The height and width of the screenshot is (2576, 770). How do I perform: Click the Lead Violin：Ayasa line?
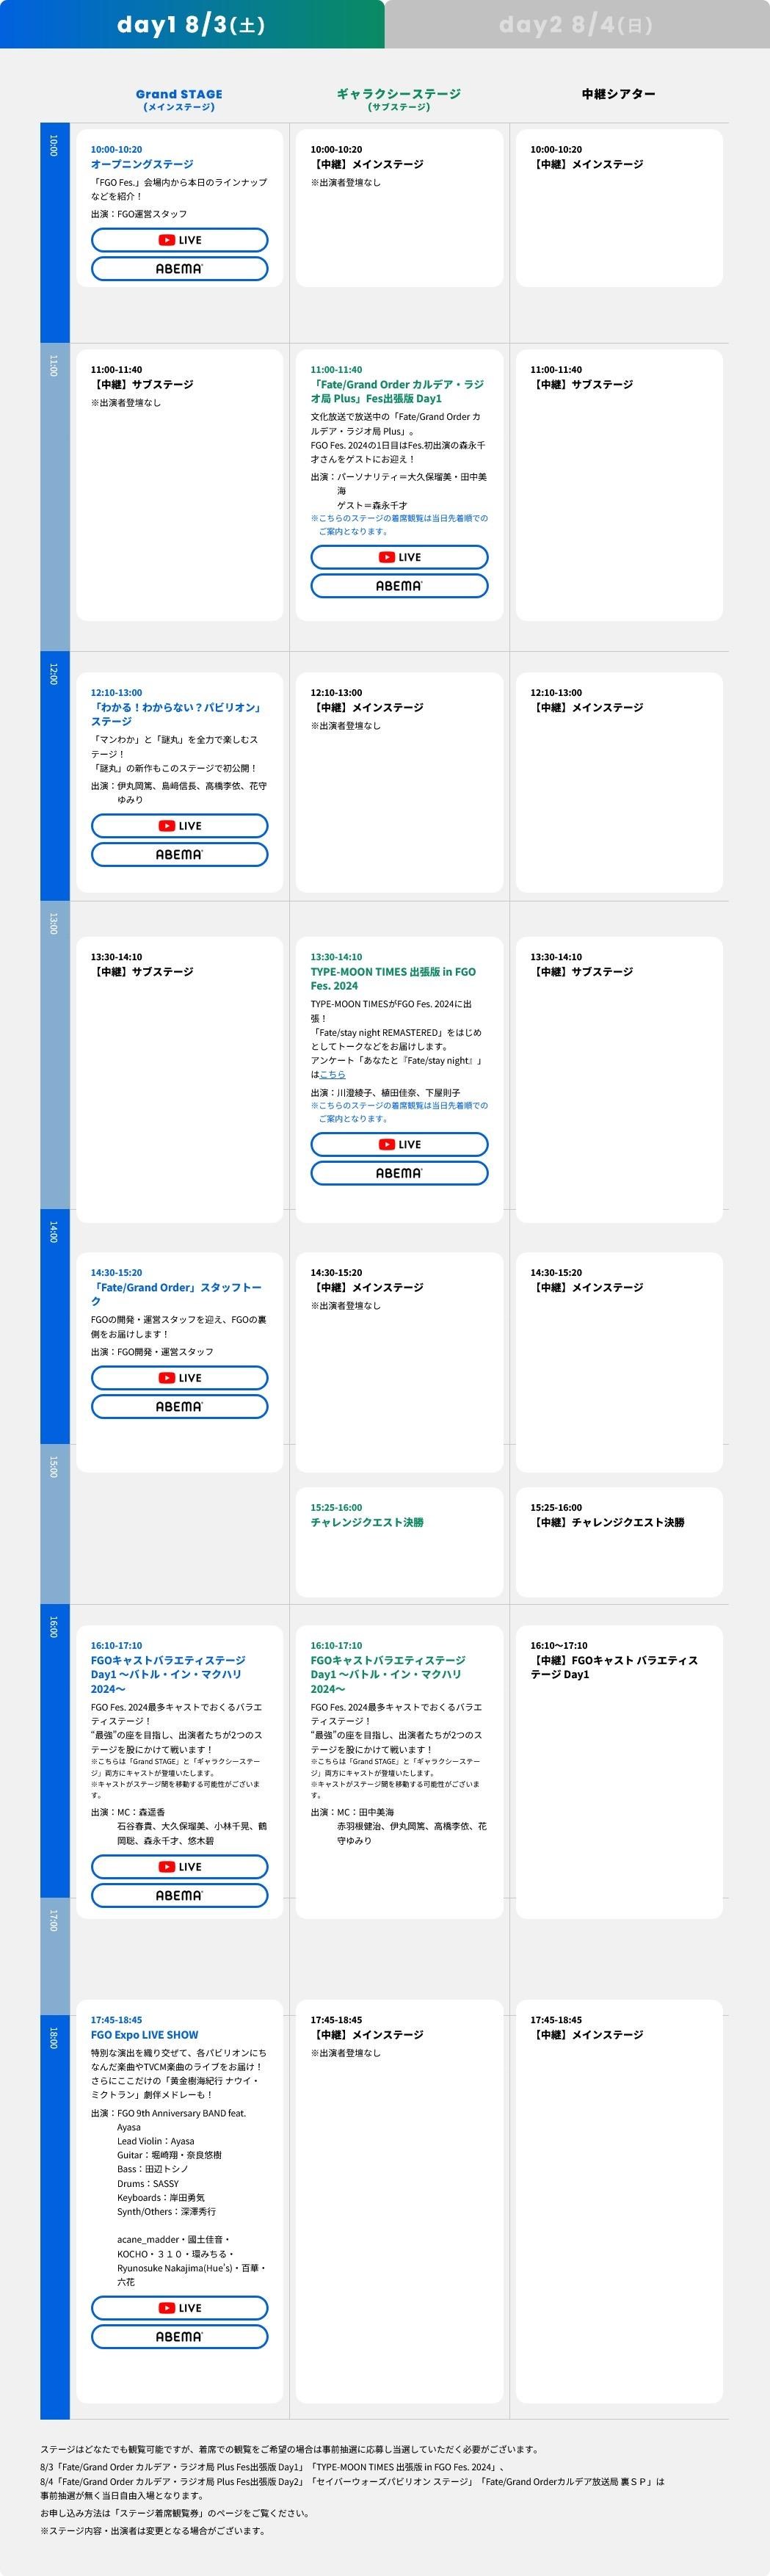[x=156, y=2141]
